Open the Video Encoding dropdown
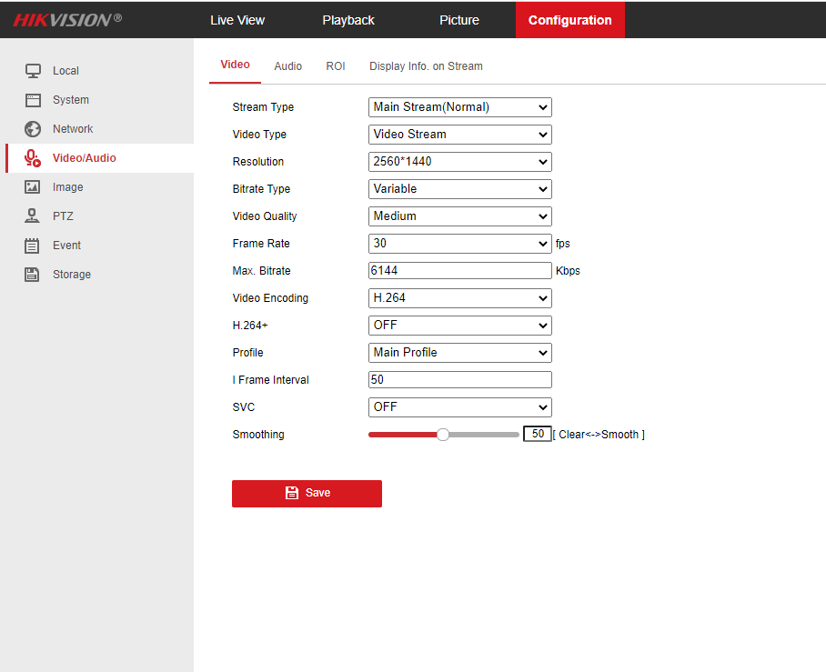 coord(459,298)
